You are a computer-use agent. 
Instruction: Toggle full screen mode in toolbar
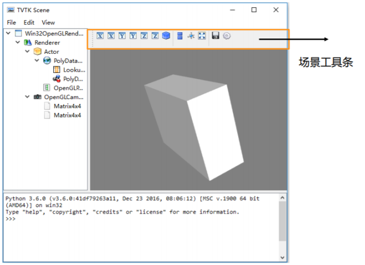[x=202, y=36]
